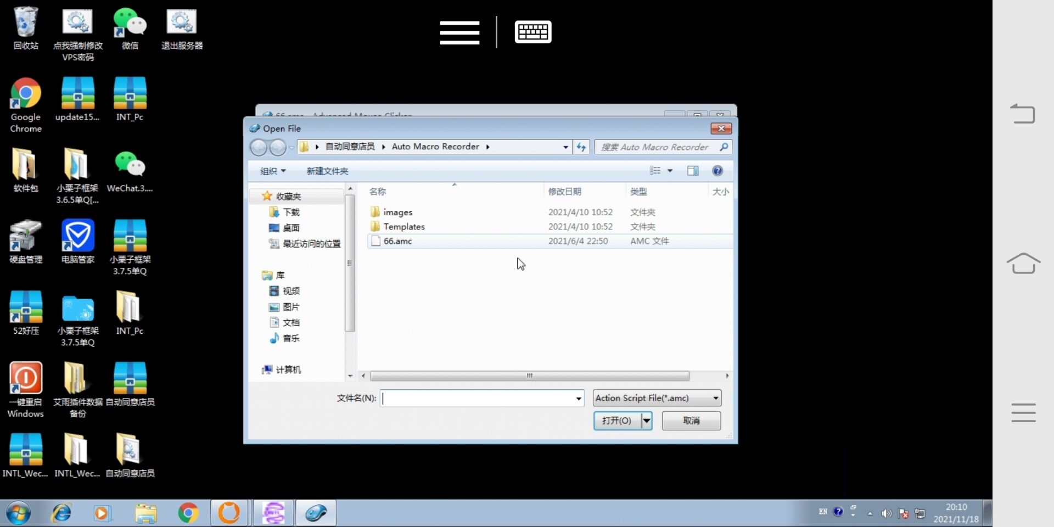Open the images folder

click(x=397, y=212)
